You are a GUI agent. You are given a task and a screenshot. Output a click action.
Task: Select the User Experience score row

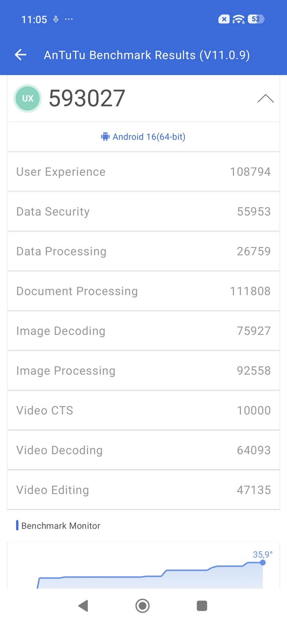coord(143,172)
